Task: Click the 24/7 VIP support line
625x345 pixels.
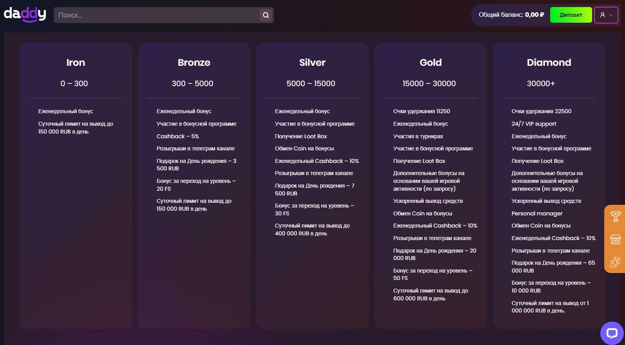Action: (534, 124)
